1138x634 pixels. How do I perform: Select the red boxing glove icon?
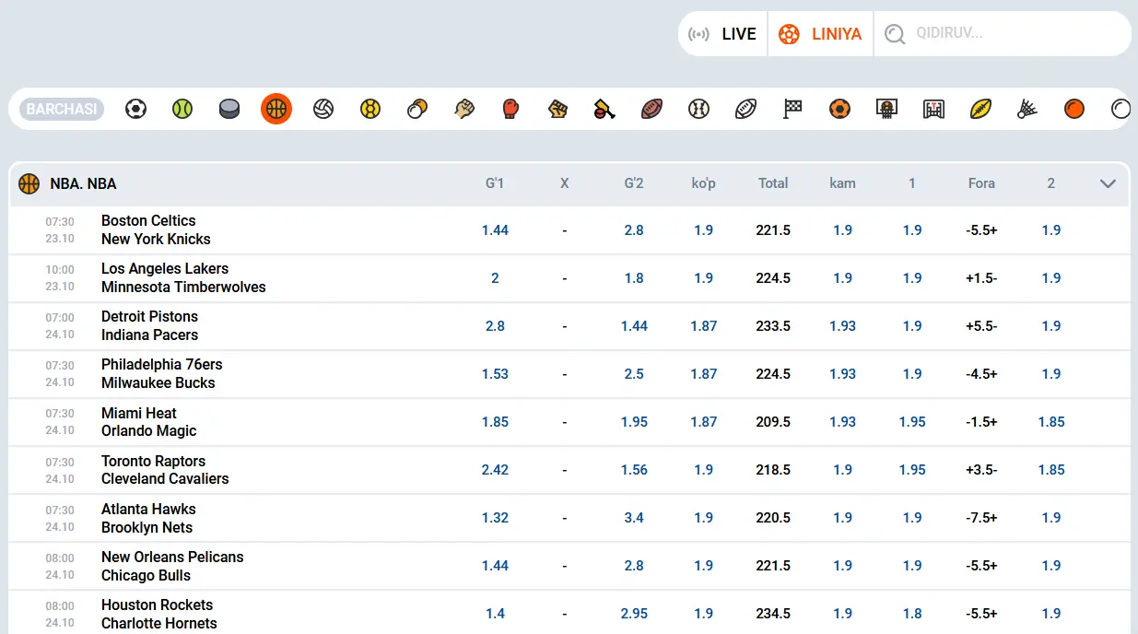coord(511,109)
